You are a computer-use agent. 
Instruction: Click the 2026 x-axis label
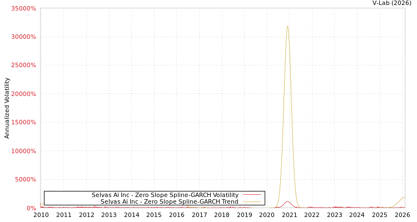(x=403, y=215)
